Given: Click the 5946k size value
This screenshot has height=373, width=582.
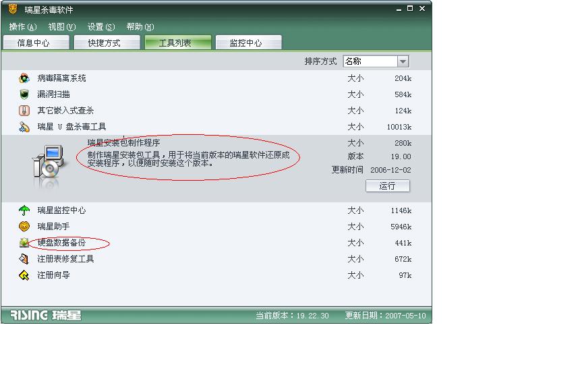Looking at the screenshot, I should coord(401,227).
